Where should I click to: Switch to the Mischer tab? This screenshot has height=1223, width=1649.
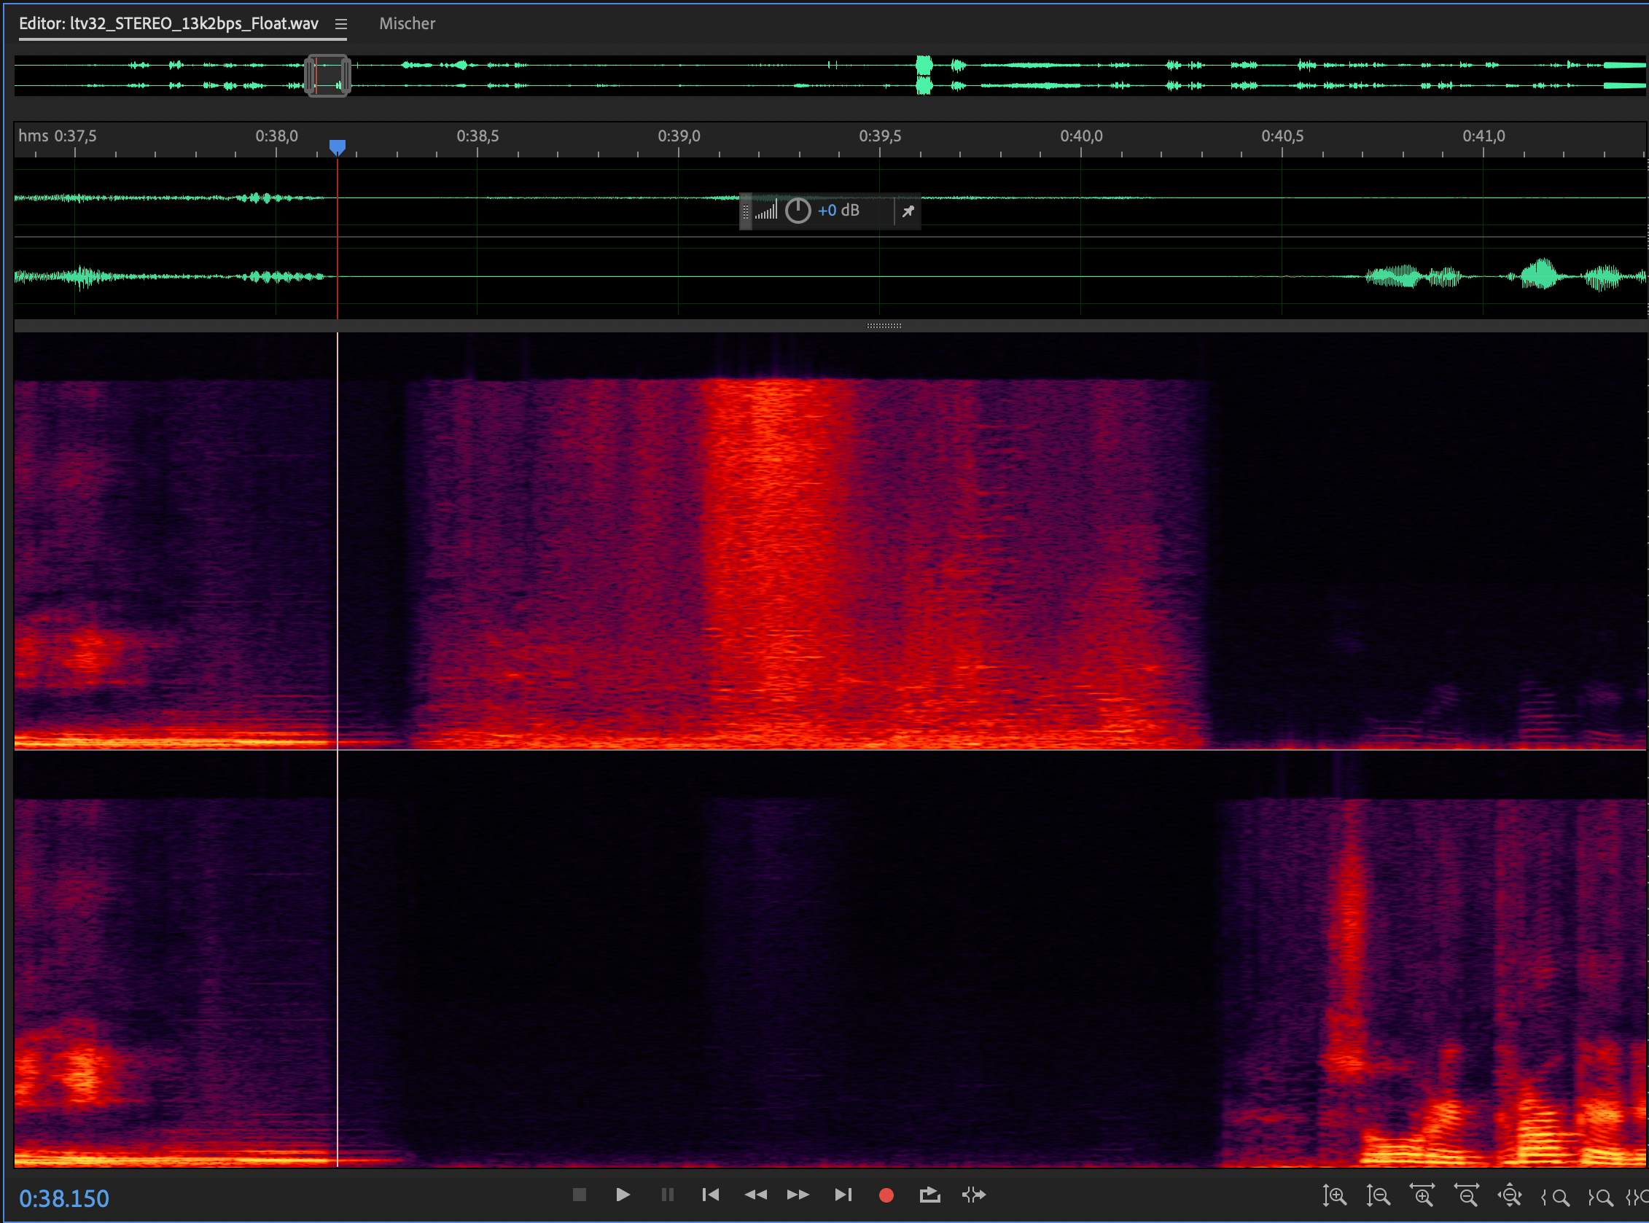407,24
